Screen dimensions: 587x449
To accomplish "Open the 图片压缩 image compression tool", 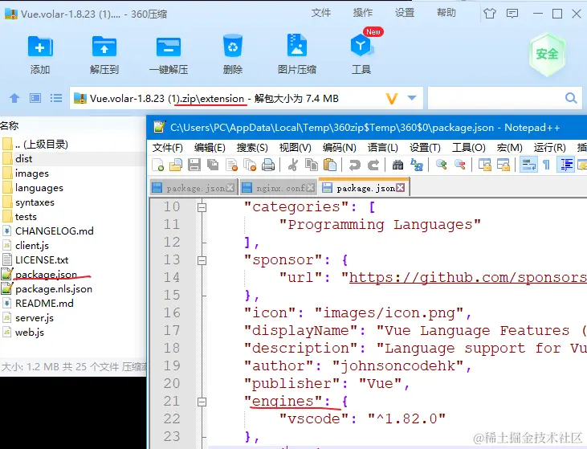I will point(297,46).
